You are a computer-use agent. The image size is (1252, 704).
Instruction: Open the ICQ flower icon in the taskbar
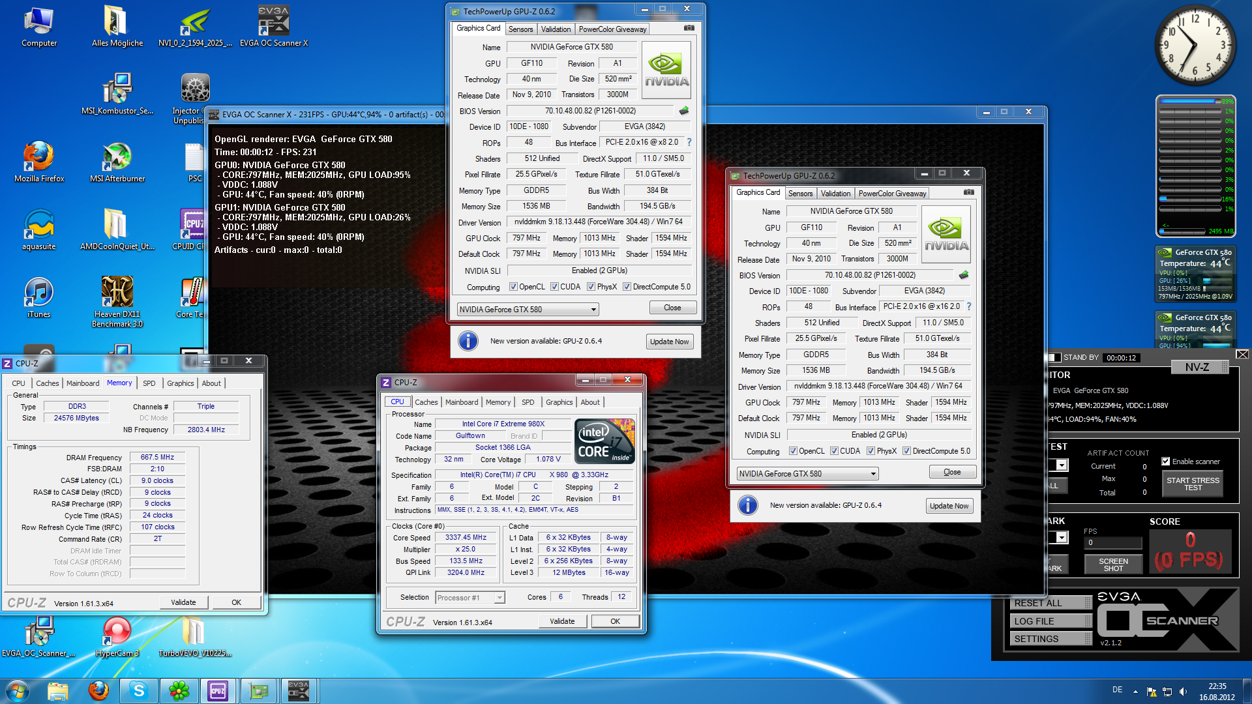(x=179, y=691)
